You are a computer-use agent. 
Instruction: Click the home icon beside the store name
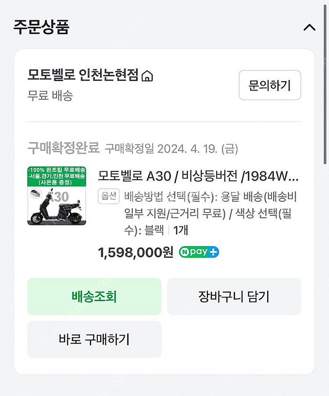tap(148, 76)
